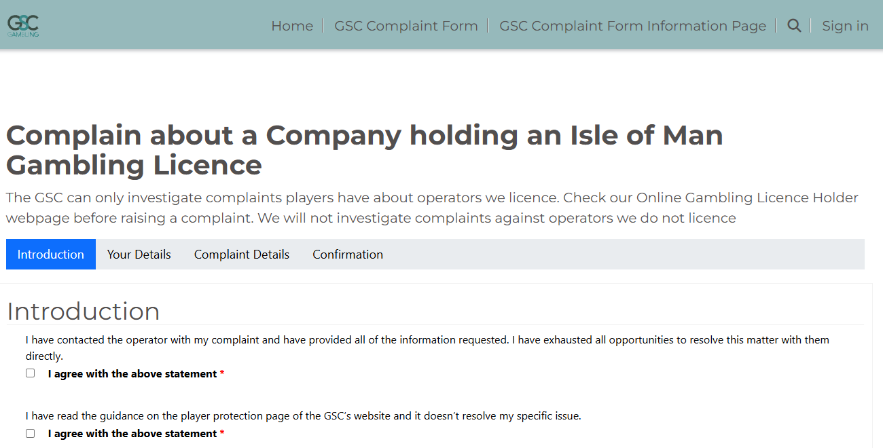Image resolution: width=883 pixels, height=448 pixels.
Task: Open GSC Complaint Form Information Page
Action: point(632,26)
